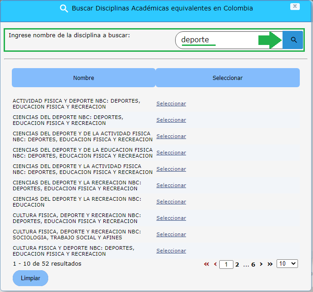This screenshot has width=313, height=292.
Task: Select Cultura Fisica Sociologia Trabajo Social row
Action: click(x=171, y=234)
